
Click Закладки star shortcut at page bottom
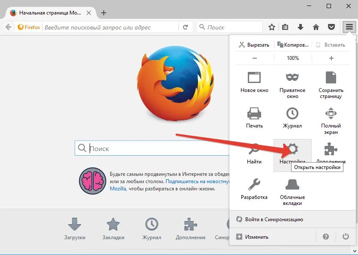[x=113, y=228]
